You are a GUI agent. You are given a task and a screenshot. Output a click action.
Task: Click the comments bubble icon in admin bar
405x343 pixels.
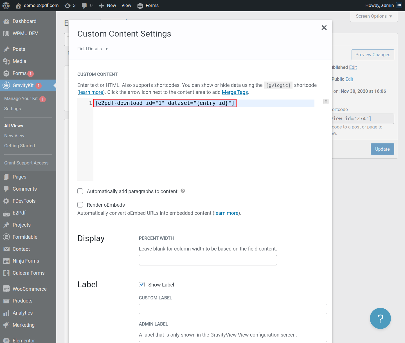84,6
